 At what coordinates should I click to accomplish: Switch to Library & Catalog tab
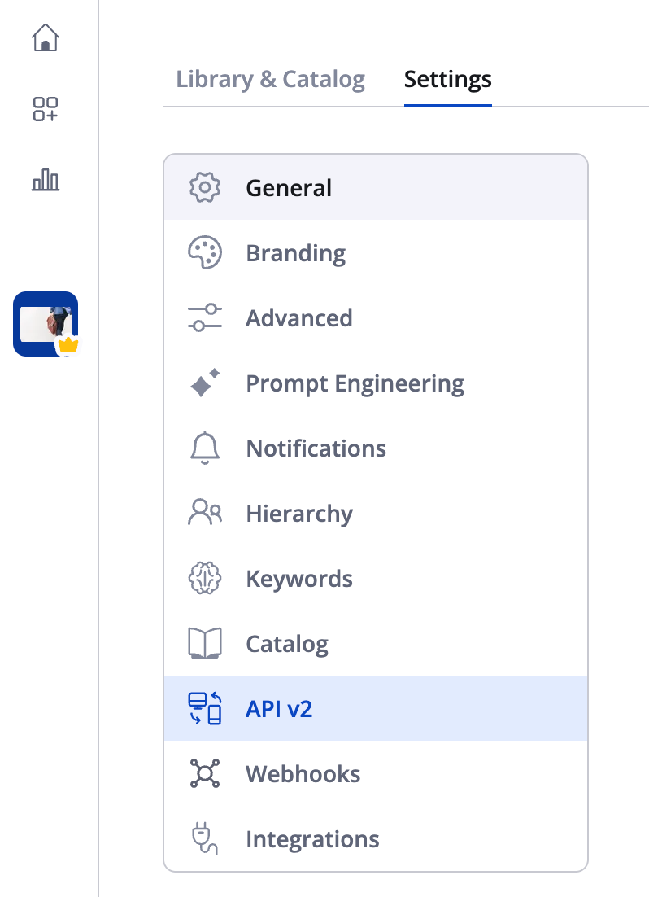click(x=270, y=80)
